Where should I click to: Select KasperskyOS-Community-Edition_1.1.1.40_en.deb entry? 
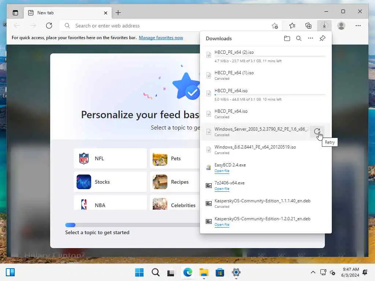pos(266,203)
